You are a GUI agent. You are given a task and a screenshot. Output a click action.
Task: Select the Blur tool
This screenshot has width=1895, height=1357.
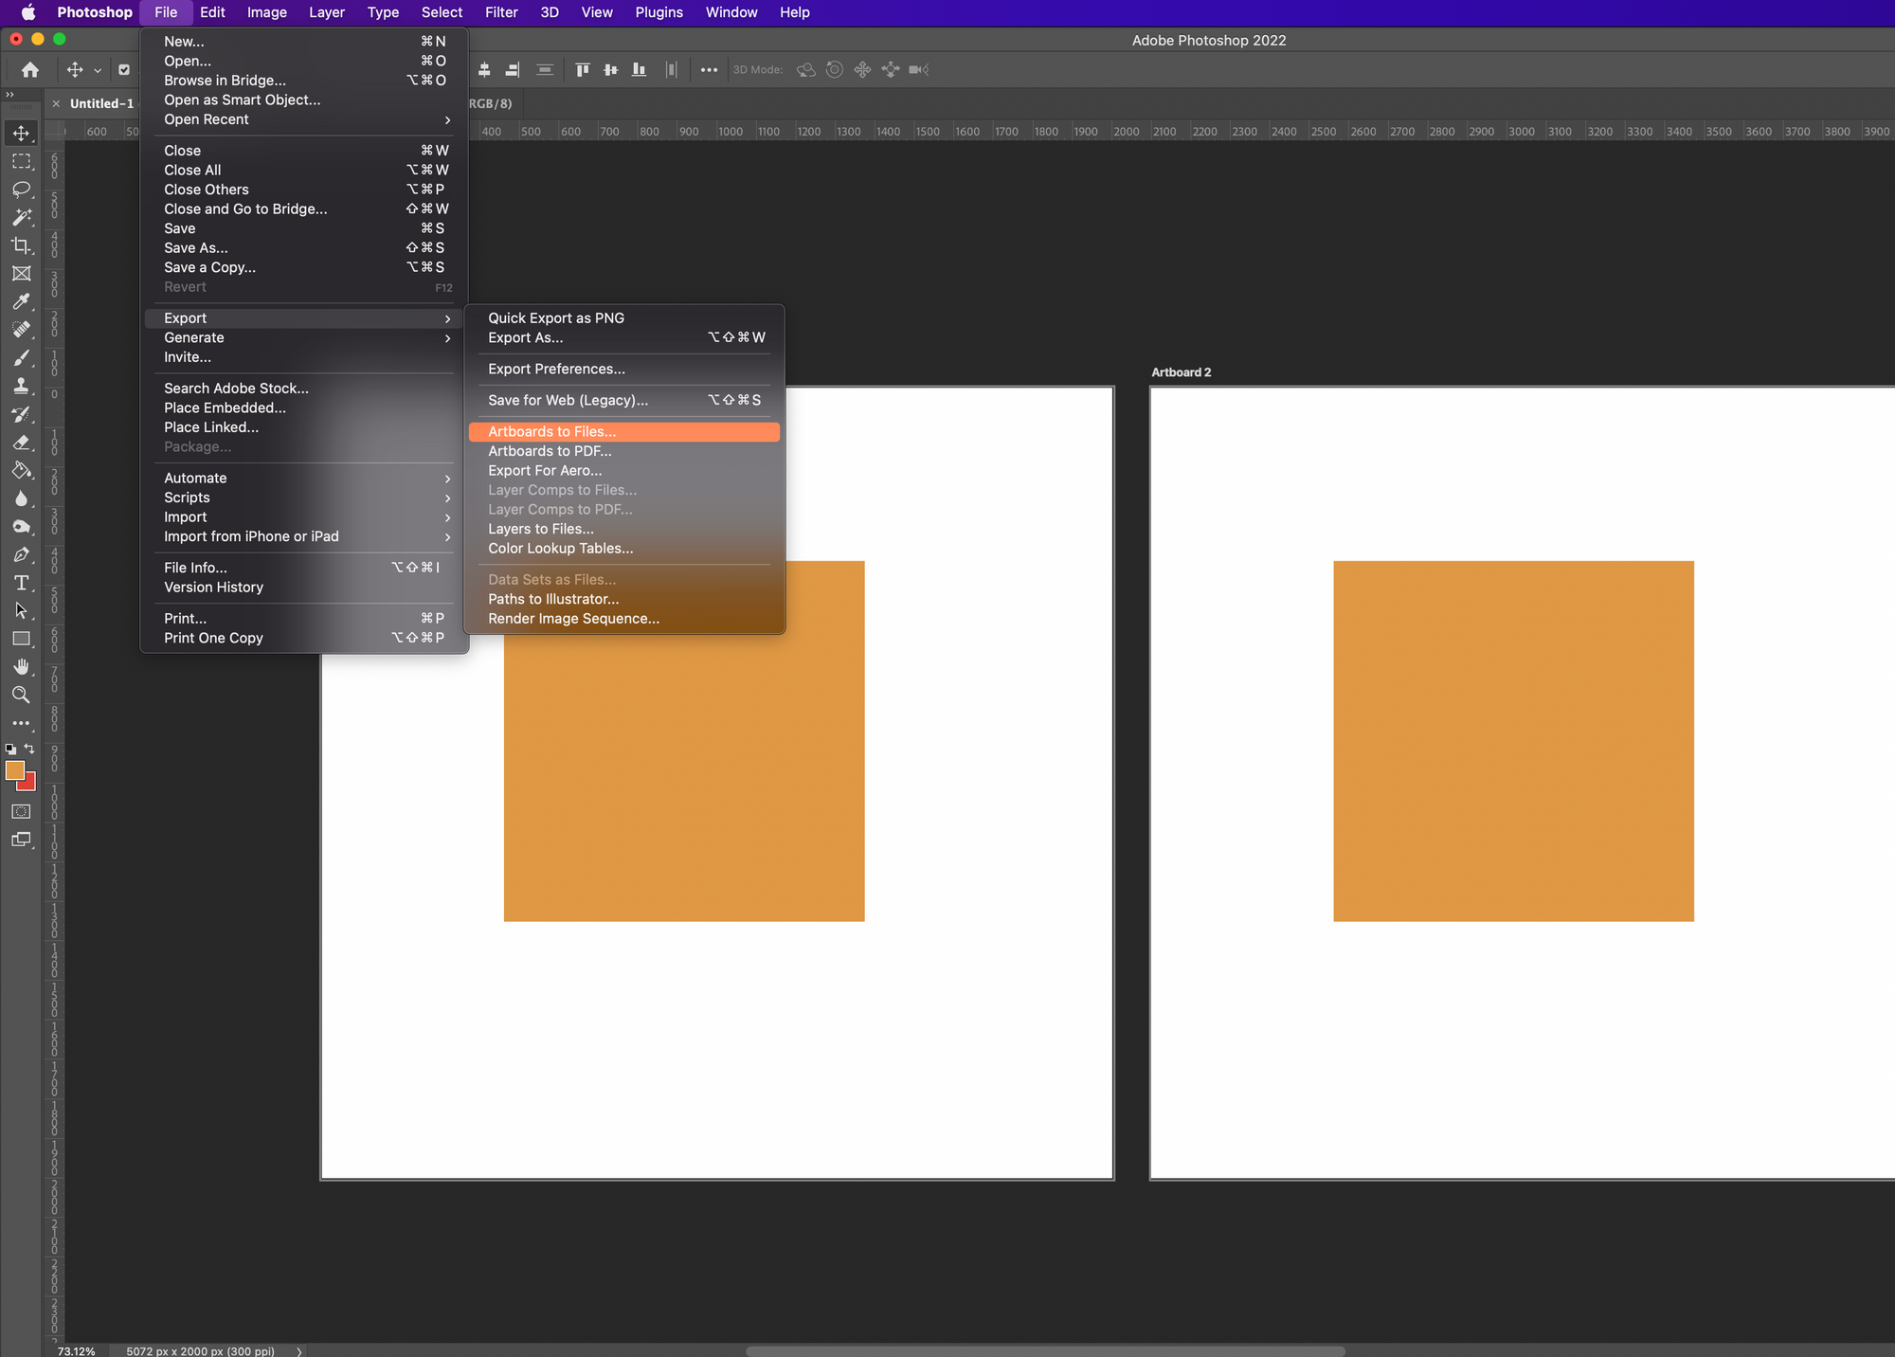[x=21, y=498]
